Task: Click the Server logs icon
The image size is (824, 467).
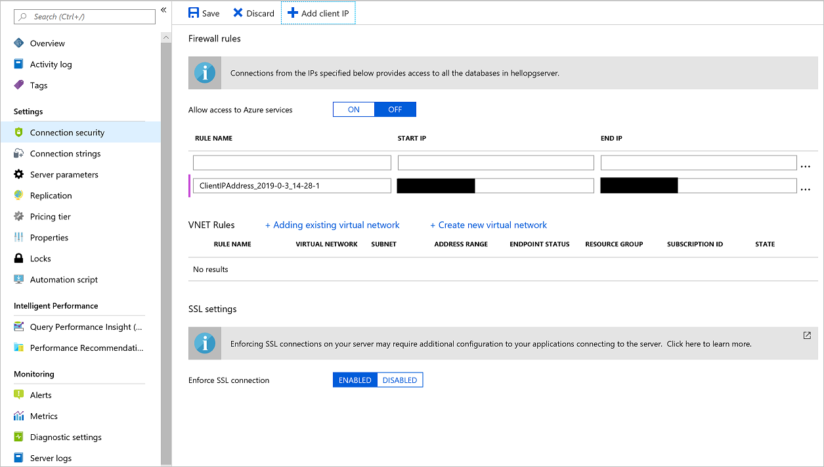Action: 19,458
